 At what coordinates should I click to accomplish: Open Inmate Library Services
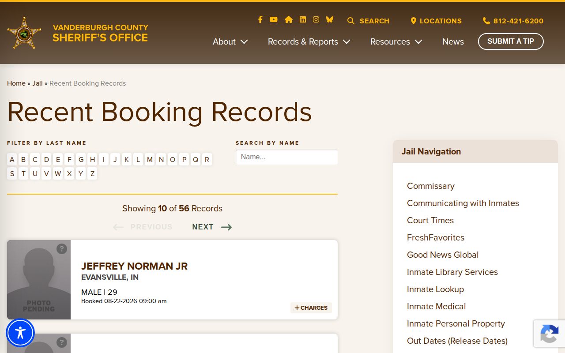[452, 272]
